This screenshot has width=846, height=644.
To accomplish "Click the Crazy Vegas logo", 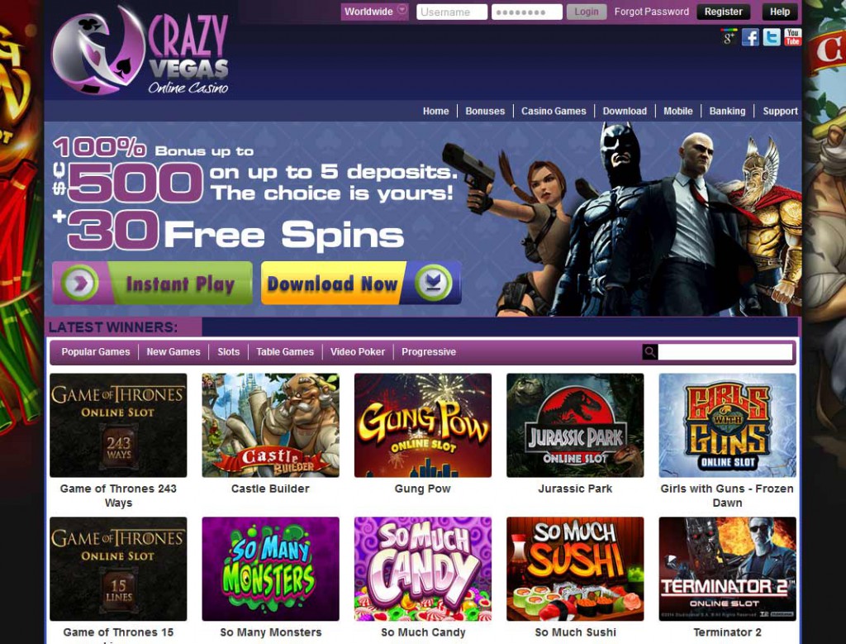I will pyautogui.click(x=140, y=50).
